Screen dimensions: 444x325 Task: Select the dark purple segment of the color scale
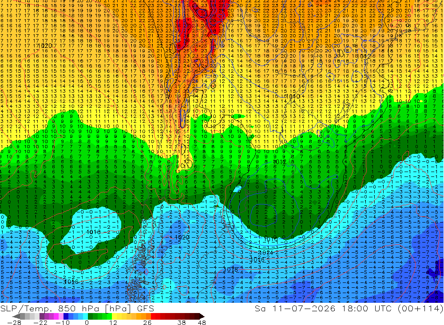pyautogui.click(x=42, y=316)
